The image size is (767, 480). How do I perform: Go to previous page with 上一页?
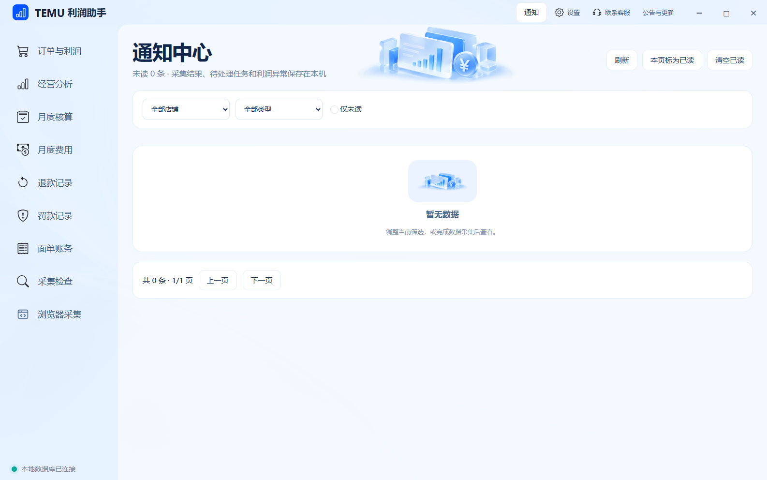[x=218, y=280]
